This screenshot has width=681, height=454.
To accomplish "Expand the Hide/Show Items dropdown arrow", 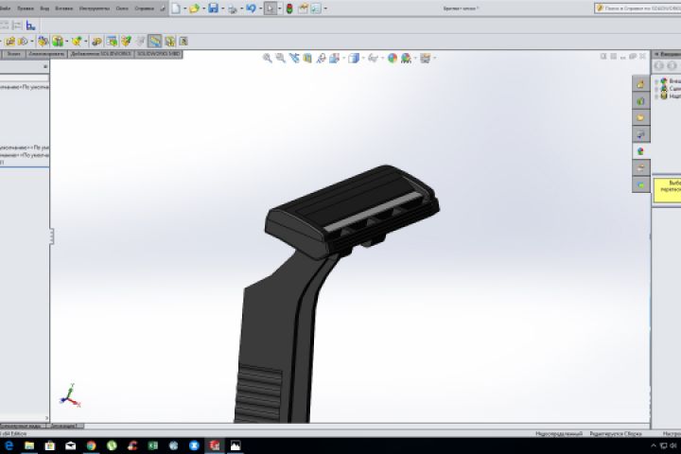I will click(382, 59).
